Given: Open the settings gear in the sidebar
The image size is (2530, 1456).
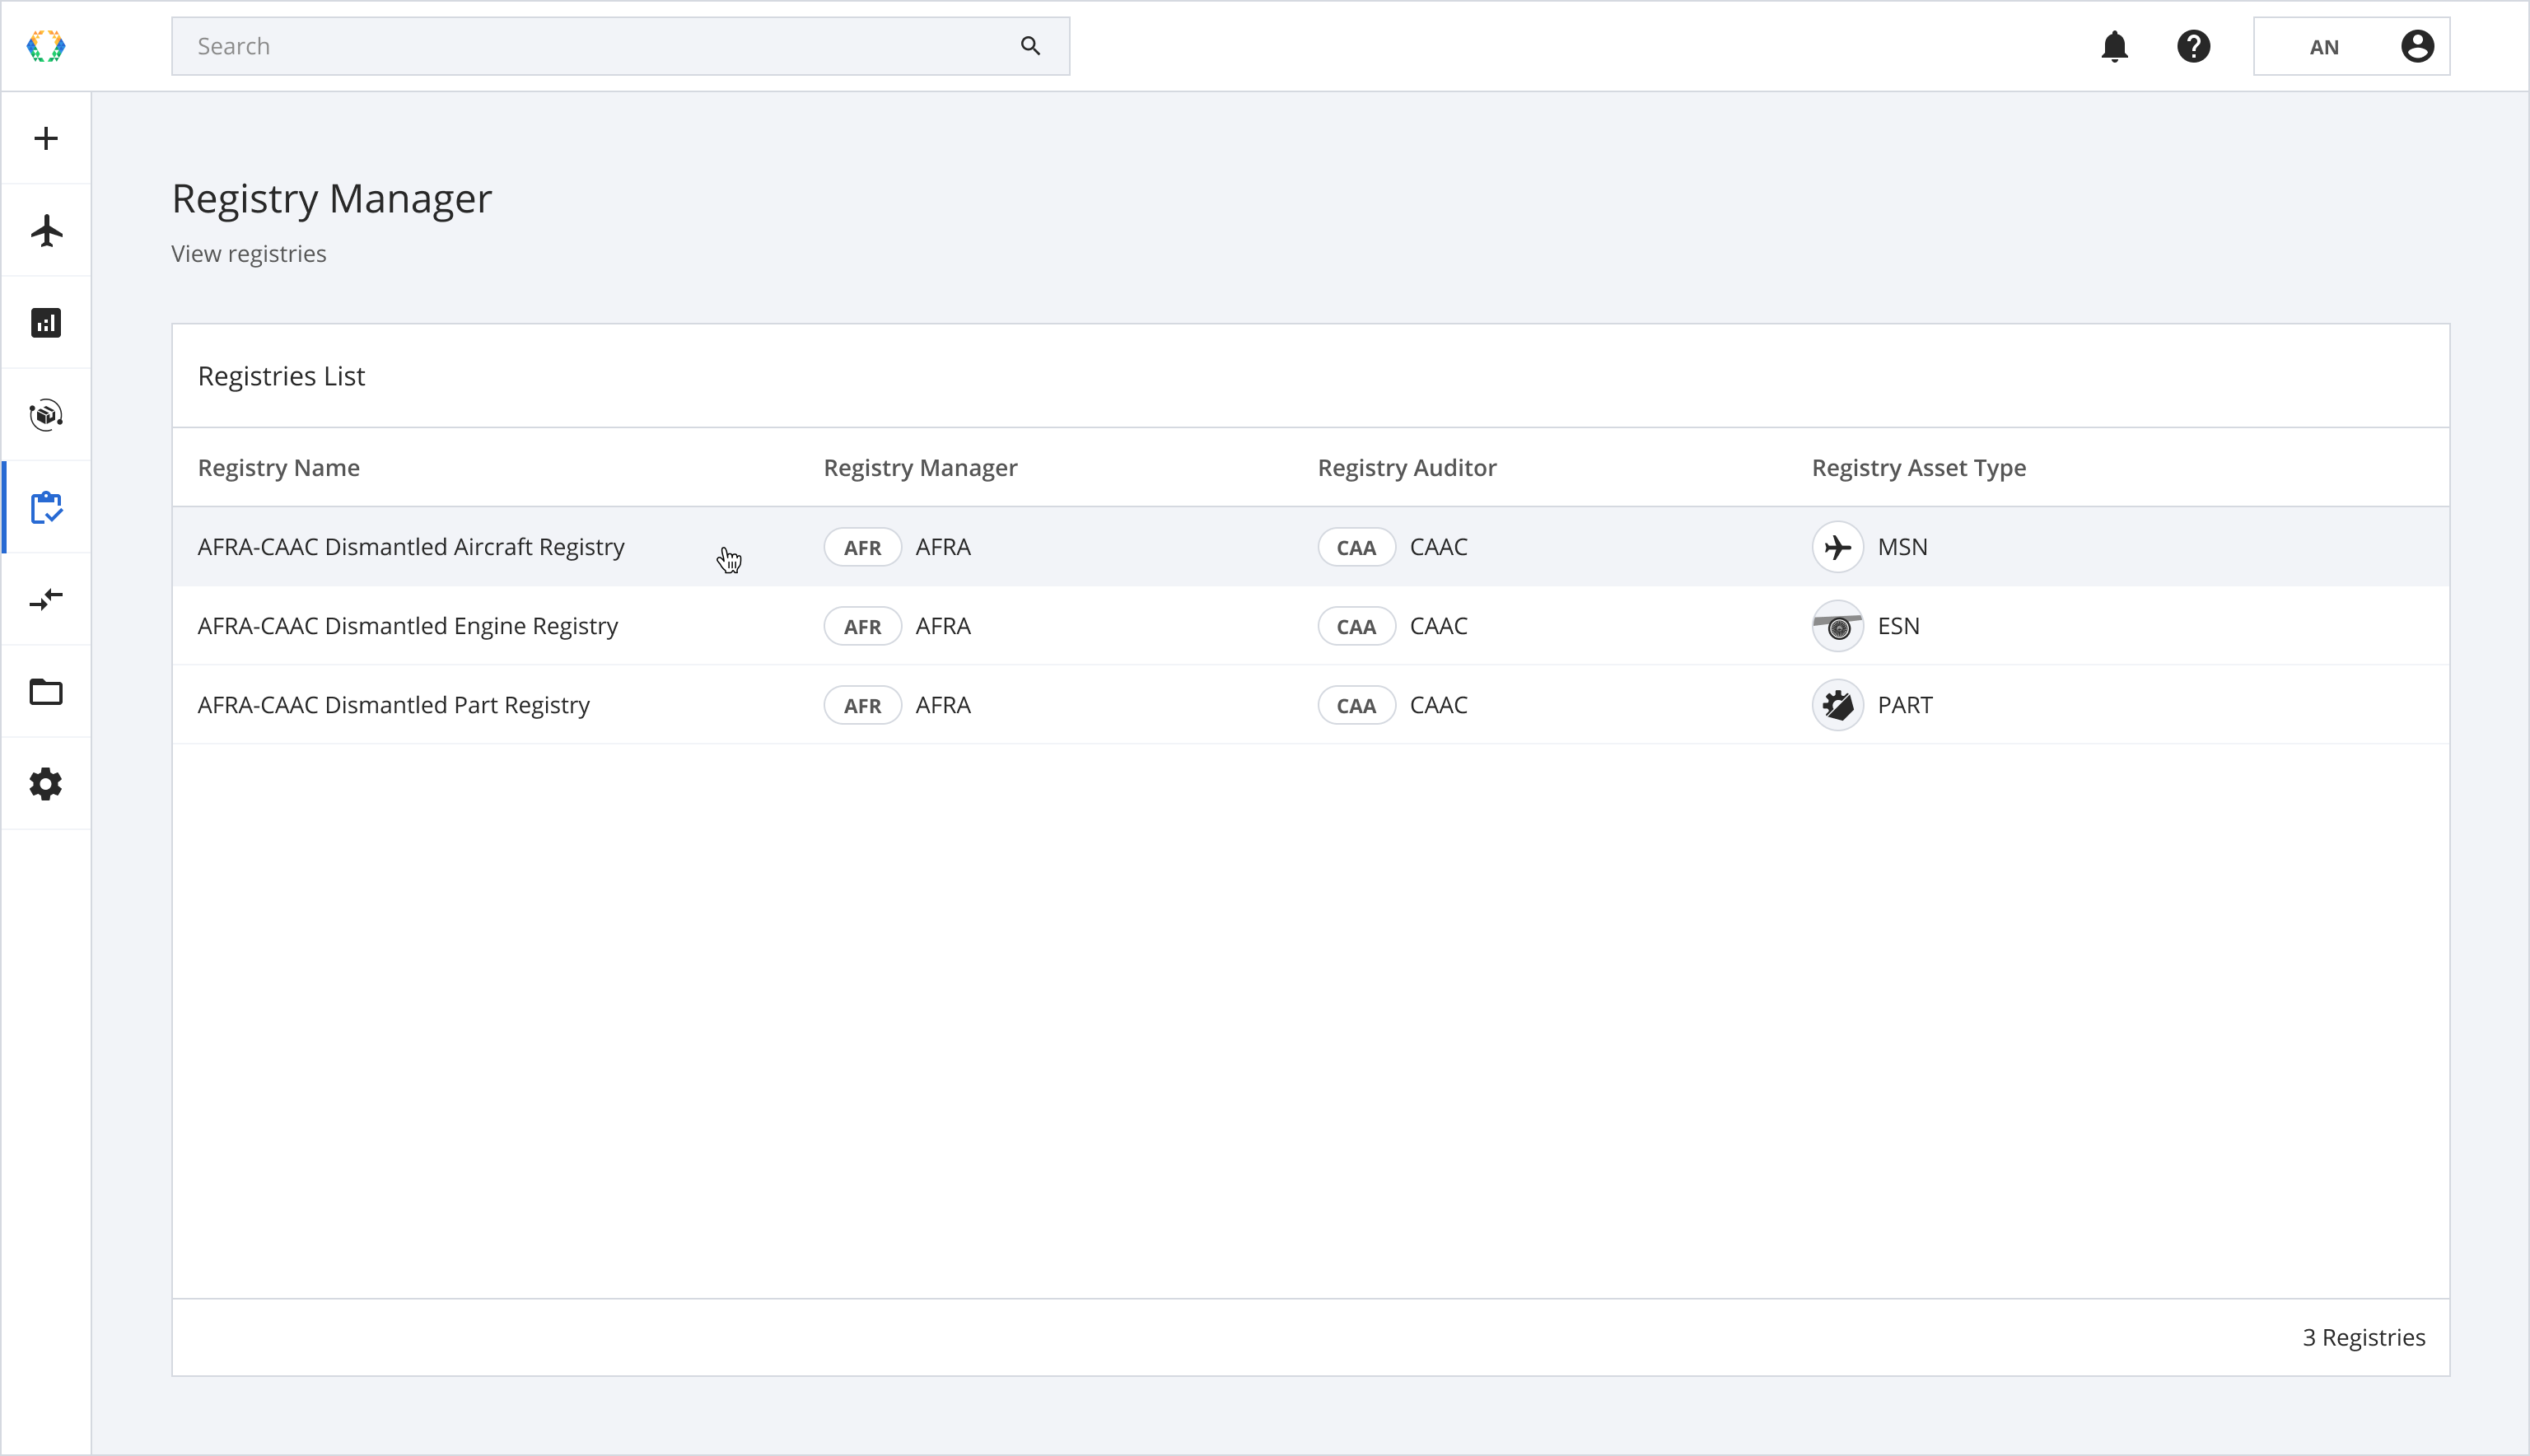Looking at the screenshot, I should (x=46, y=784).
